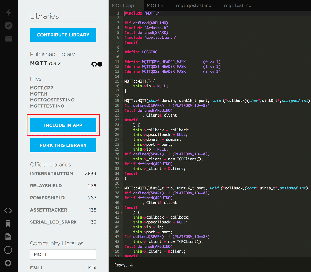Collapse the code fold at line 15
The height and width of the screenshot is (272, 311).
pos(121,81)
